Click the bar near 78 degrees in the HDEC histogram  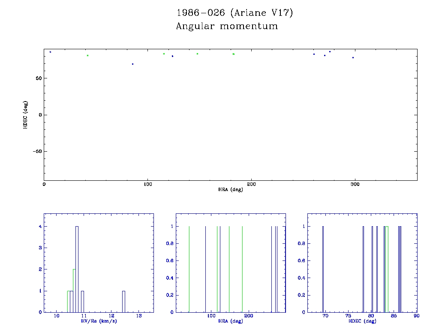click(x=363, y=269)
